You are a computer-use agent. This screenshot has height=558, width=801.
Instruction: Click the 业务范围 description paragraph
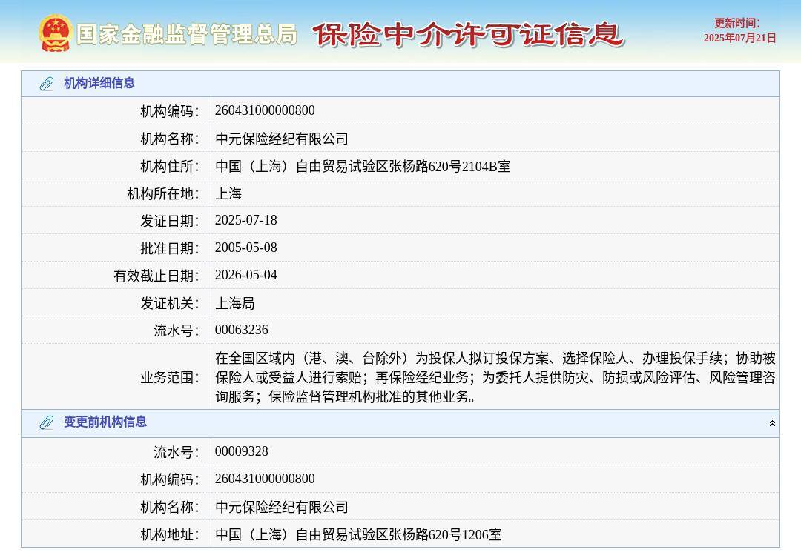[x=495, y=376]
